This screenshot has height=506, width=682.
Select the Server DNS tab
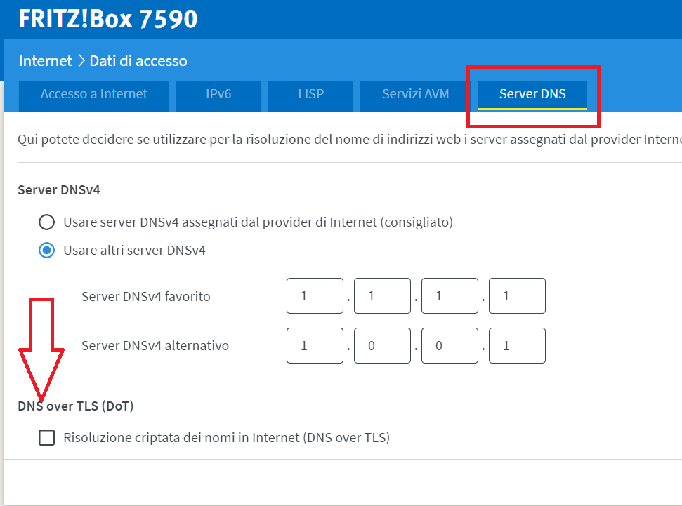point(532,94)
